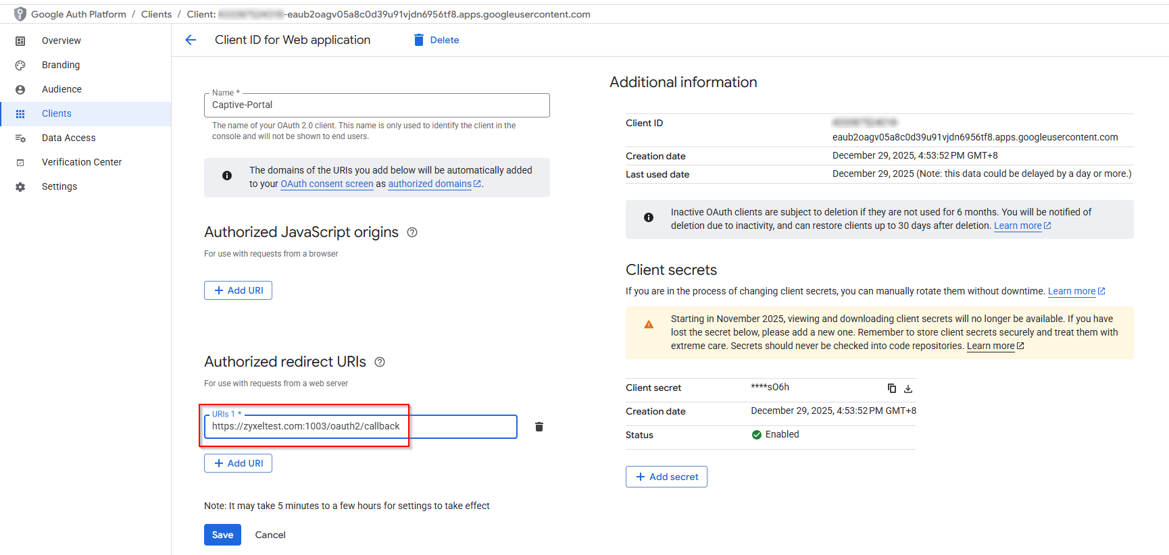1169x555 pixels.
Task: Click the Enabled status text
Action: click(782, 434)
